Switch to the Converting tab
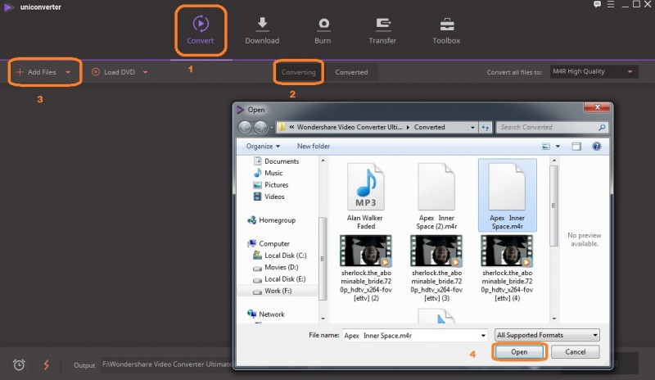This screenshot has width=655, height=380. point(298,72)
